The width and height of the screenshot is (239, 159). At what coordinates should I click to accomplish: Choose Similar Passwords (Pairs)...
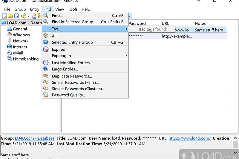pyautogui.click(x=85, y=82)
